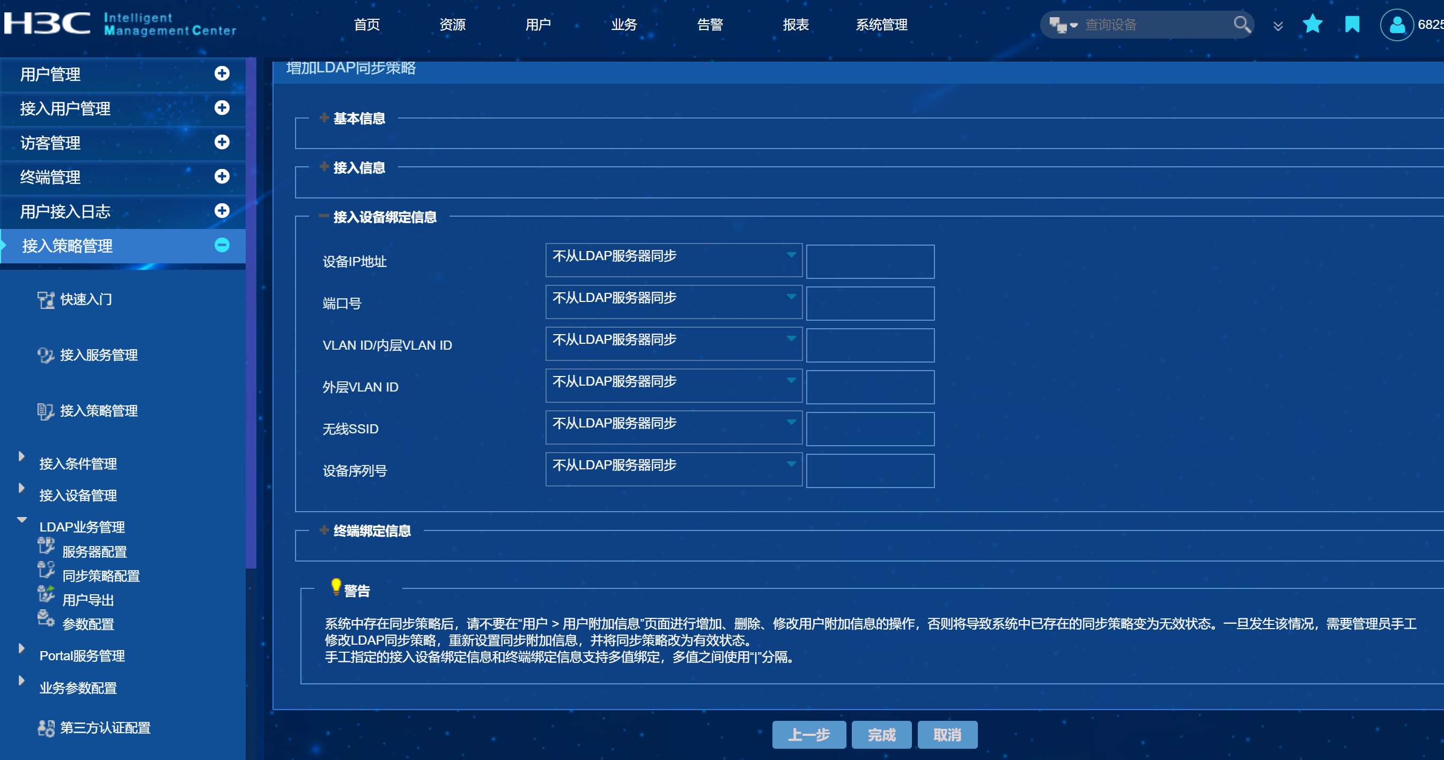The image size is (1444, 760).
Task: Click the double-chevron expand icon in header
Action: tap(1278, 26)
